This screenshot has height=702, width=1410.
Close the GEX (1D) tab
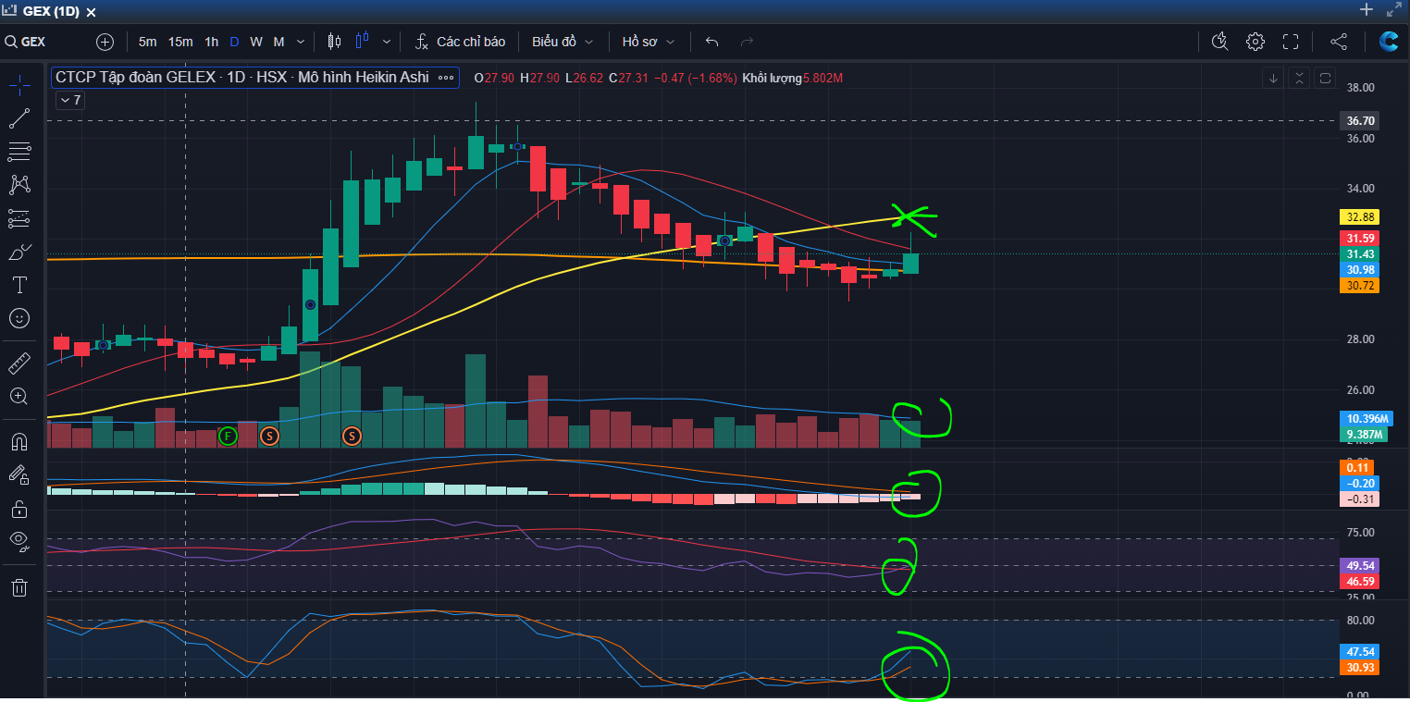pos(90,11)
